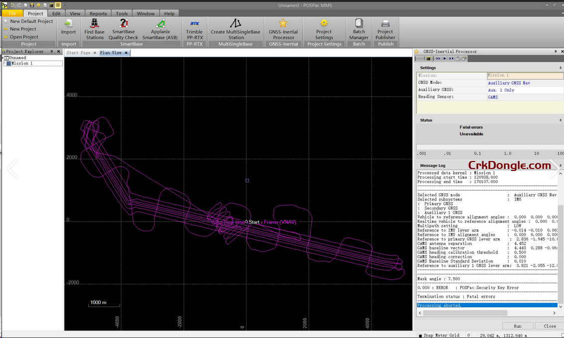
Task: Open the Find Base Stations tool
Action: point(94,30)
